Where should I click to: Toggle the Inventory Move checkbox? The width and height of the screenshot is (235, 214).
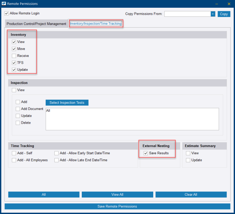click(14, 49)
